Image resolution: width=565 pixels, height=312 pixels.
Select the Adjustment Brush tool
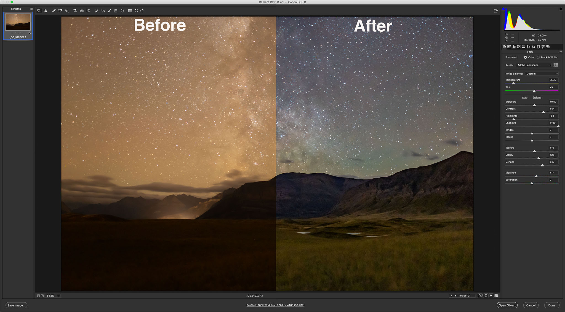(x=110, y=10)
